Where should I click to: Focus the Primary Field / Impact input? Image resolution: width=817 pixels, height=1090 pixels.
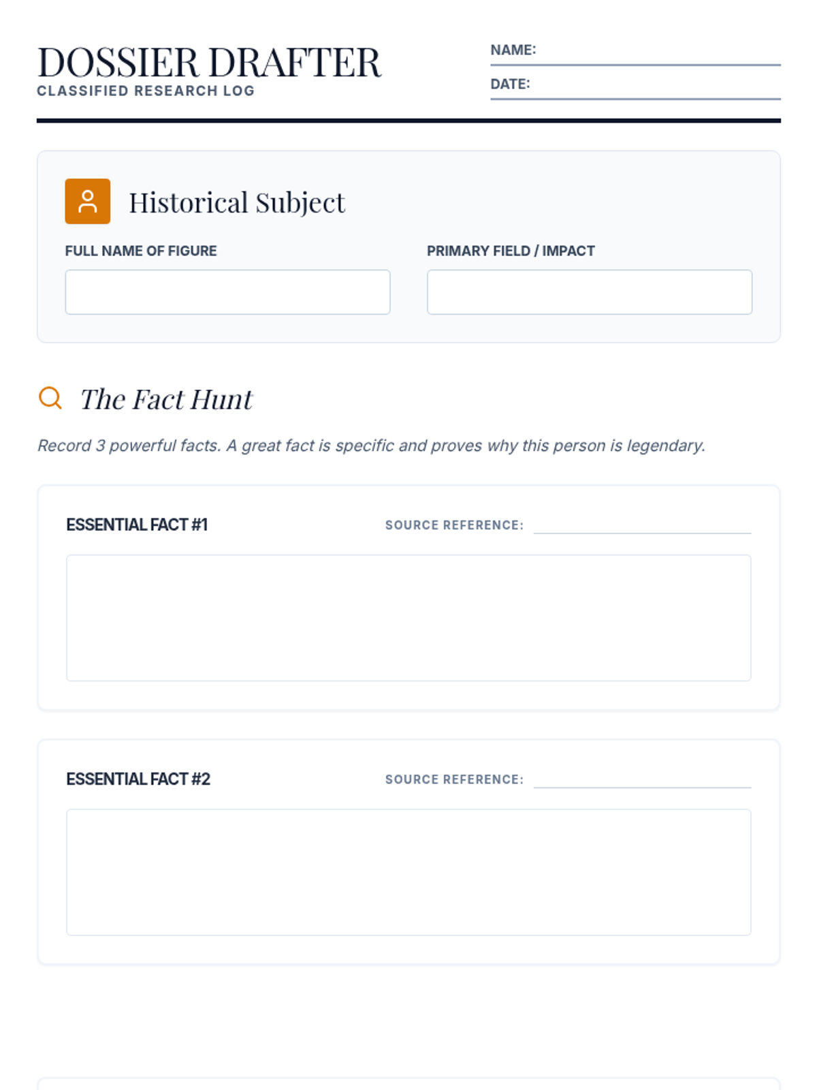point(589,292)
